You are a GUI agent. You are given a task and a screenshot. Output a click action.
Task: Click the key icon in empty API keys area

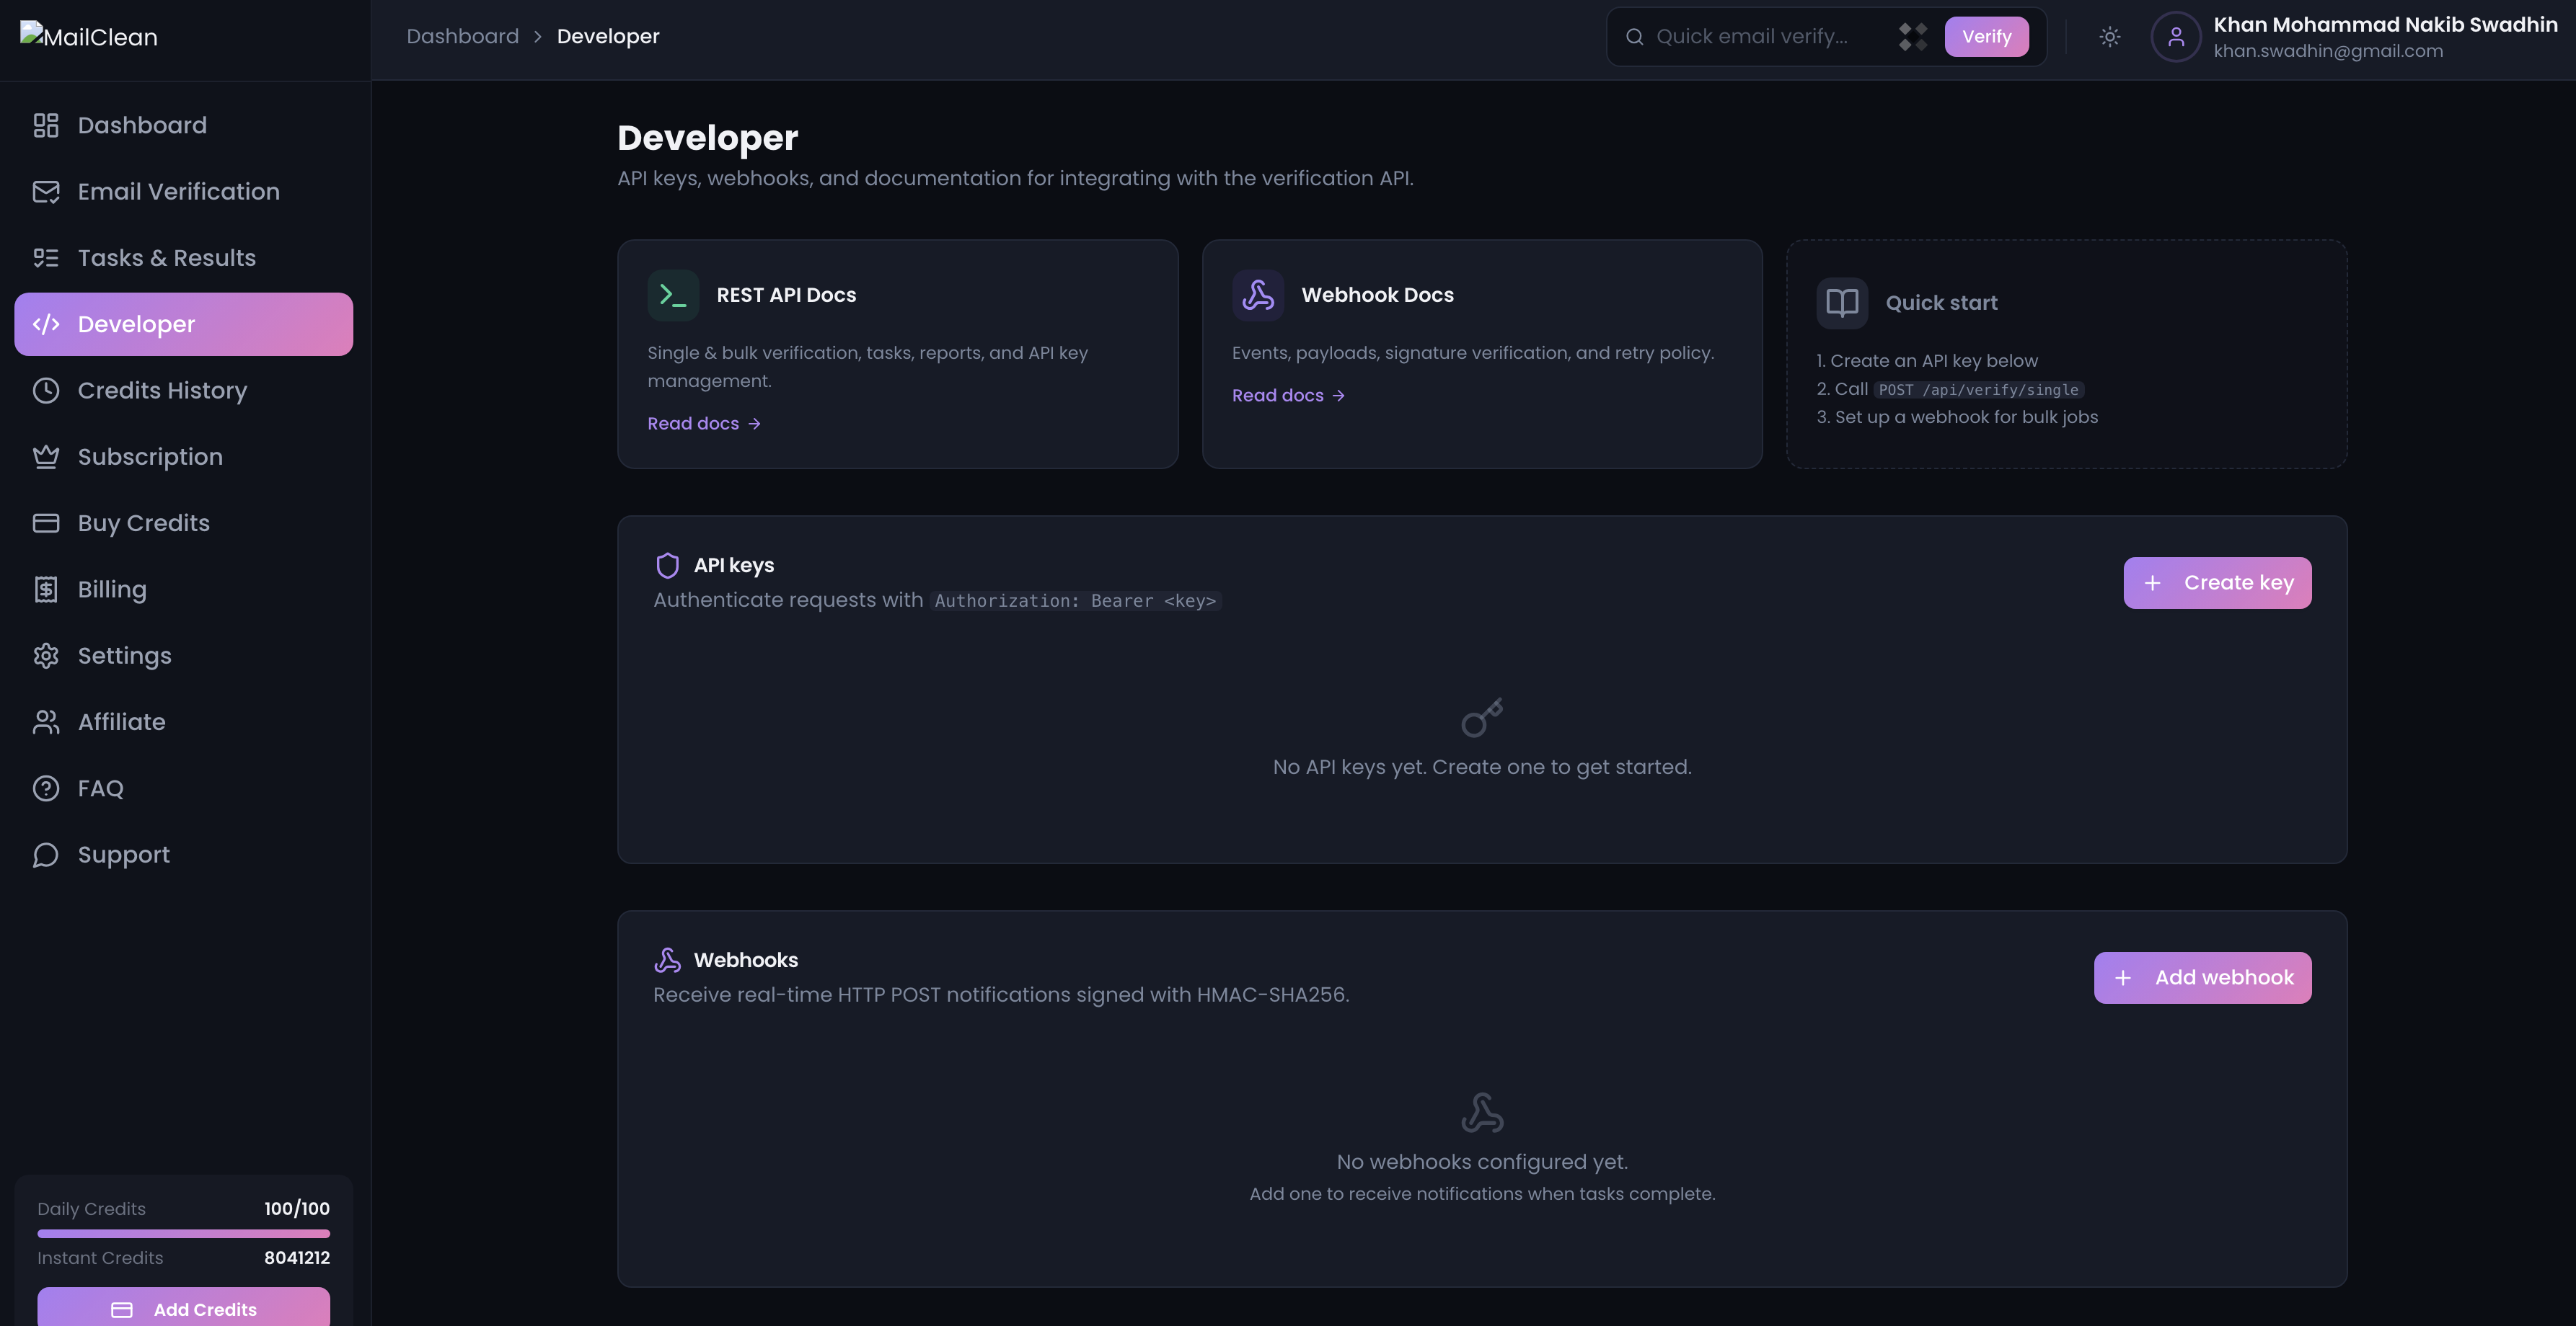click(1481, 718)
